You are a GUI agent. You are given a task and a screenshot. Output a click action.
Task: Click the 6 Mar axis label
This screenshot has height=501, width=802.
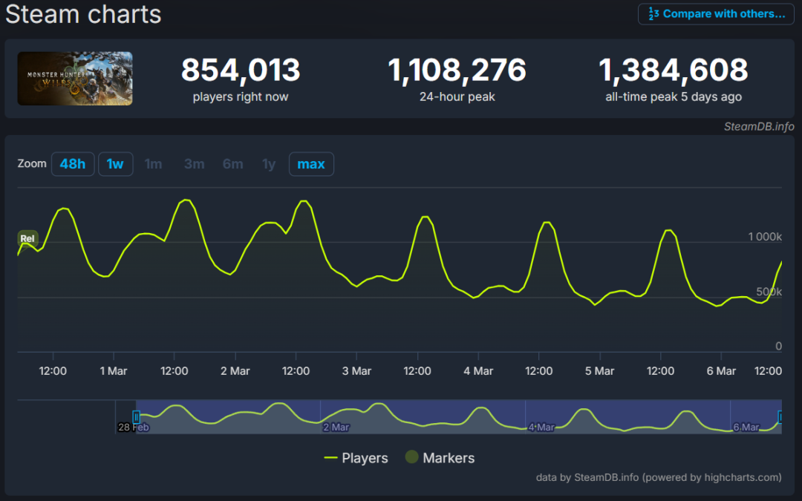(x=721, y=371)
